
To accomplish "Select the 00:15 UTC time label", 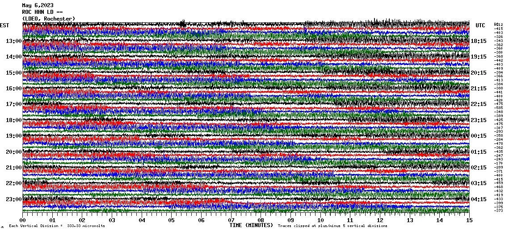I will pos(479,136).
